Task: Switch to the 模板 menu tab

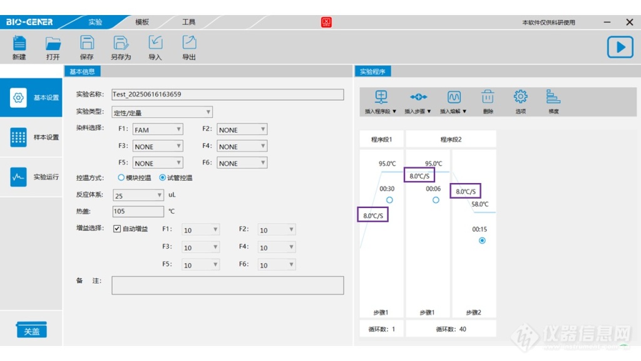Action: click(142, 22)
